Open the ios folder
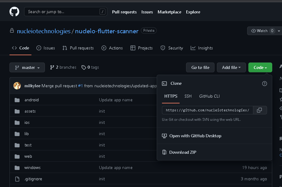Screen dimensions: 282x187 [27, 123]
